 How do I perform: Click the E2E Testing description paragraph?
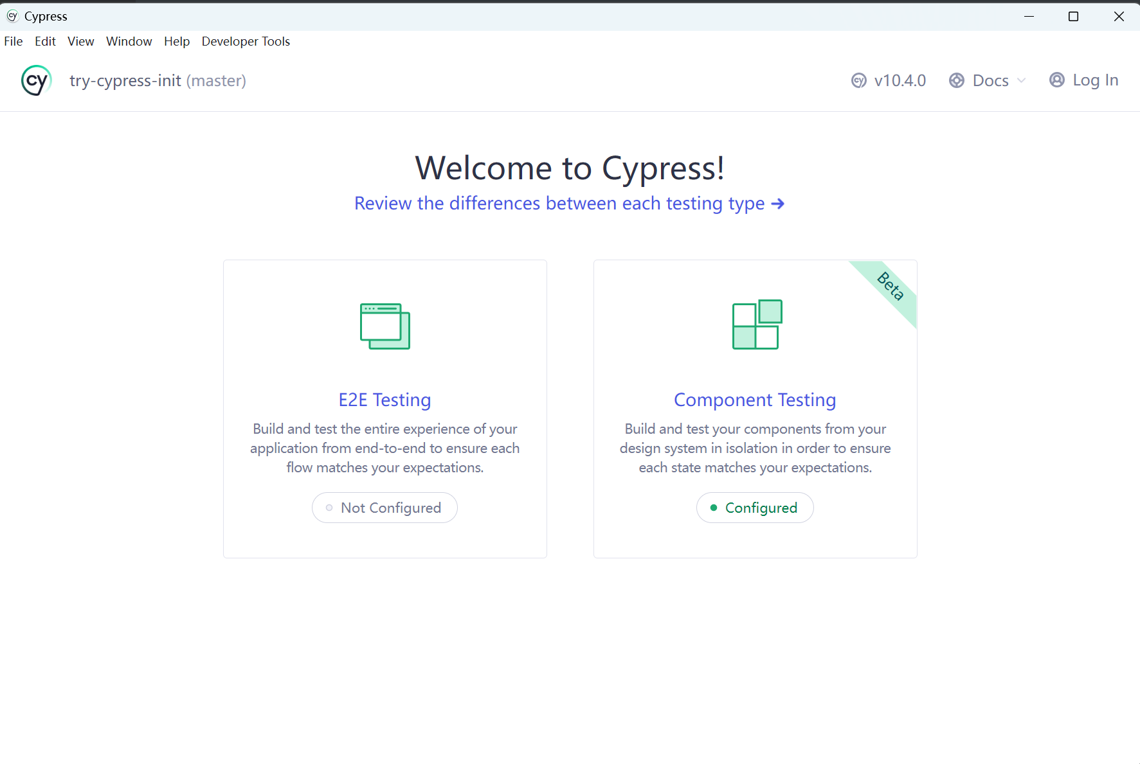(385, 448)
